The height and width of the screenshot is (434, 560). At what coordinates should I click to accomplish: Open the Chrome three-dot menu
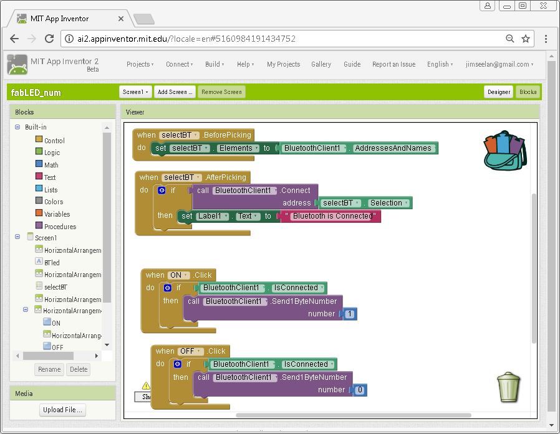[x=546, y=39]
